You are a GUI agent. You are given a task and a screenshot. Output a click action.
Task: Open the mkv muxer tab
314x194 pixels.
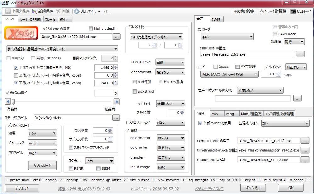pos(215,114)
